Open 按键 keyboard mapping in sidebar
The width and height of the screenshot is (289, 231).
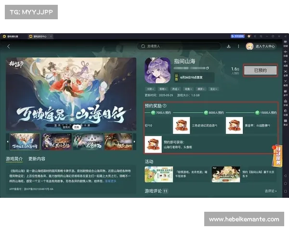285,44
